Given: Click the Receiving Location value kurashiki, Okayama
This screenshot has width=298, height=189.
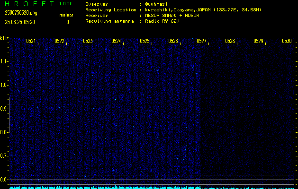Looking at the screenshot, I should tap(203, 10).
